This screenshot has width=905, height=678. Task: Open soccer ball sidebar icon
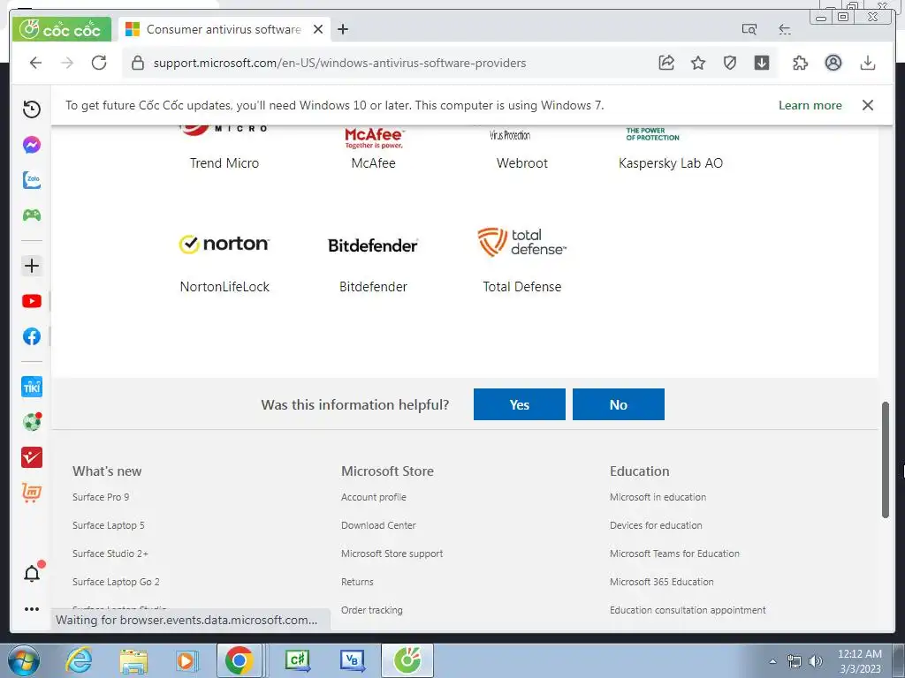coord(32,422)
